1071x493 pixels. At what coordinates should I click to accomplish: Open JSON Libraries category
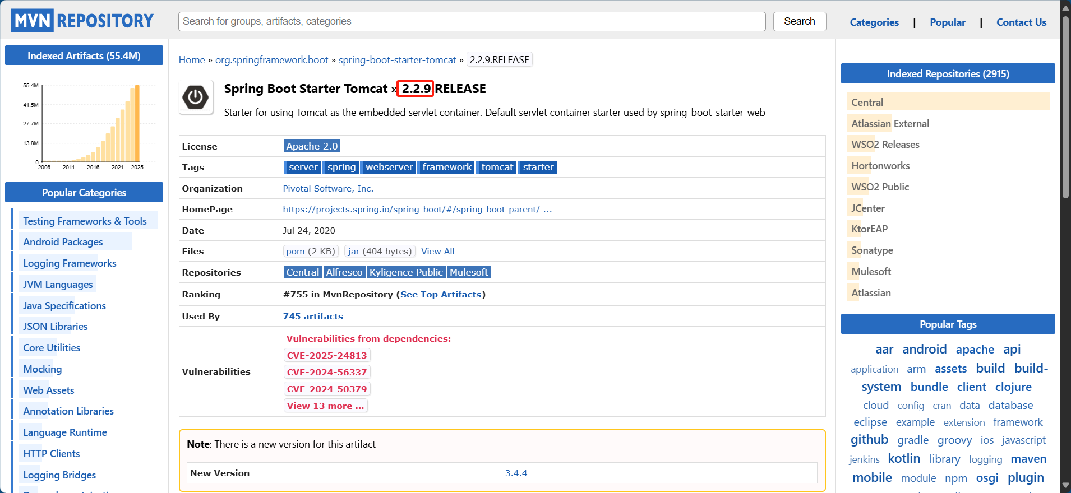pyautogui.click(x=55, y=327)
